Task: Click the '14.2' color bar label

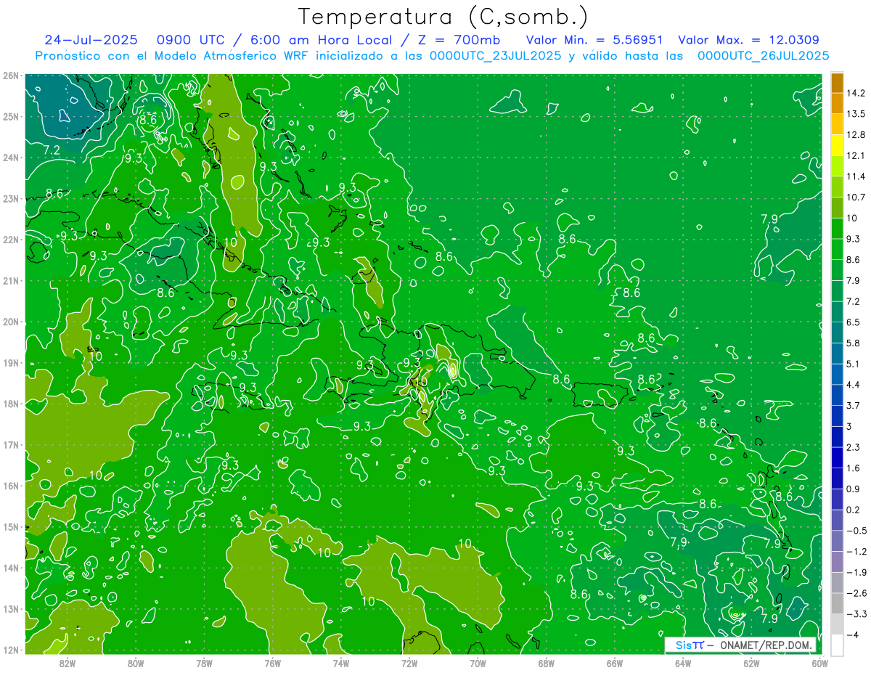Action: [x=855, y=93]
